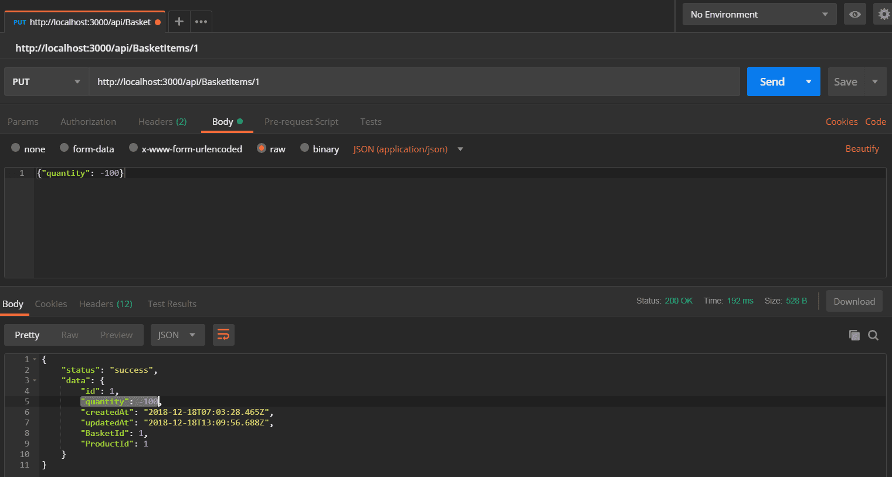
Task: Select the binary body type radio
Action: pos(304,148)
